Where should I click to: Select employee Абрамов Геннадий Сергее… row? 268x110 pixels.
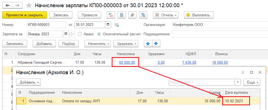click(41, 62)
